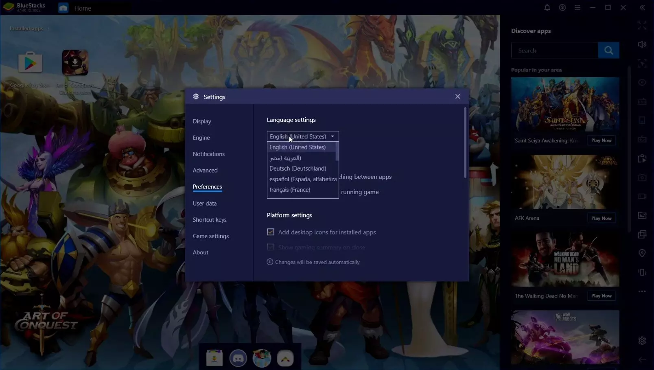Image resolution: width=654 pixels, height=370 pixels.
Task: Open the settings gear in right sidebar
Action: (x=642, y=341)
